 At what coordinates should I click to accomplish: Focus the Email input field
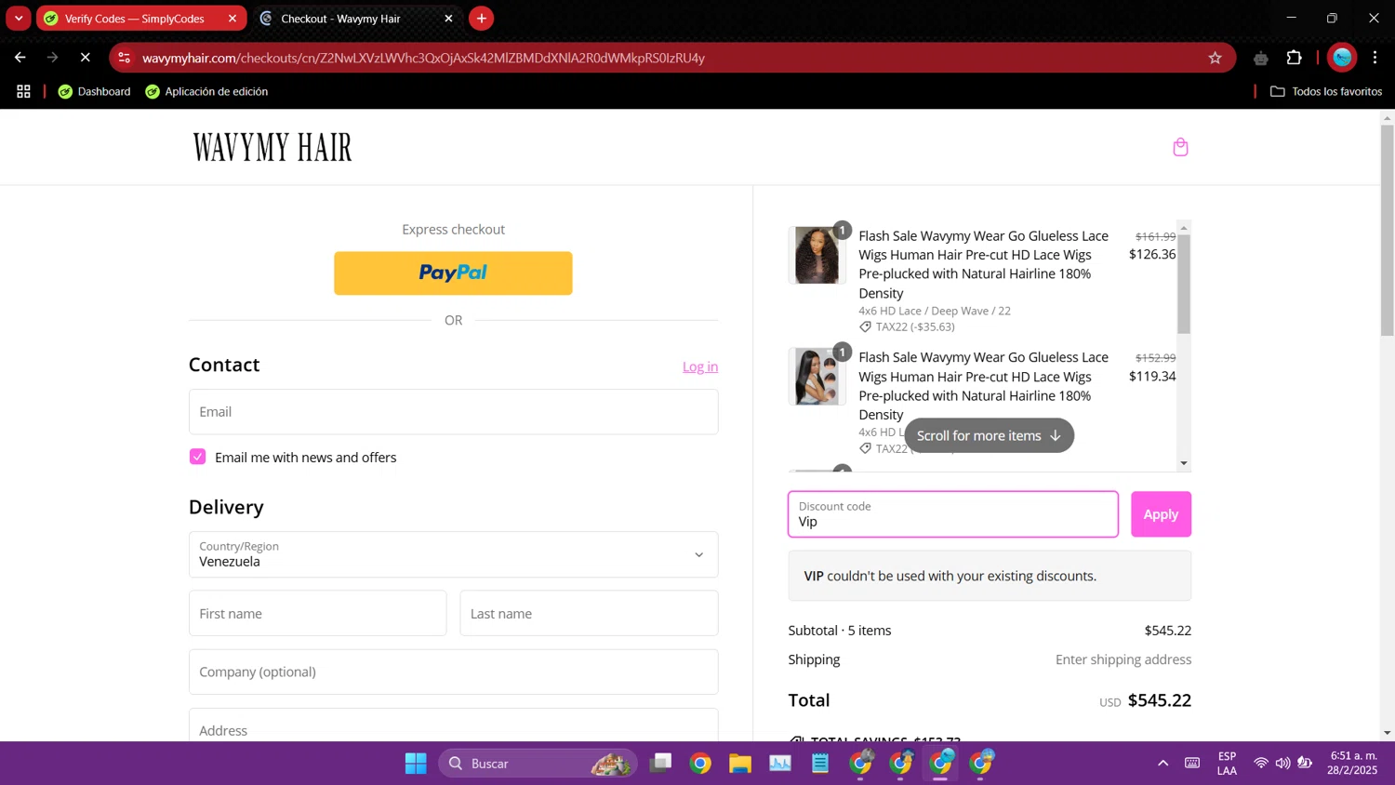pyautogui.click(x=453, y=411)
